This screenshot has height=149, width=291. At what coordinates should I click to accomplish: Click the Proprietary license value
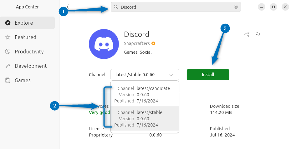101,135
